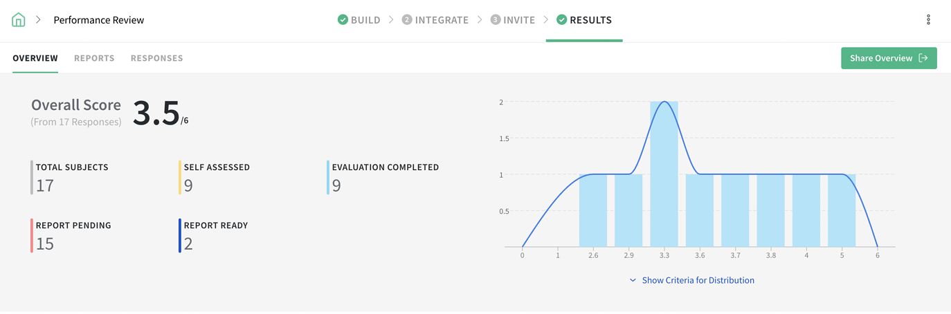The height and width of the screenshot is (314, 951).
Task: Click the Report Pending count card
Action: (x=71, y=236)
